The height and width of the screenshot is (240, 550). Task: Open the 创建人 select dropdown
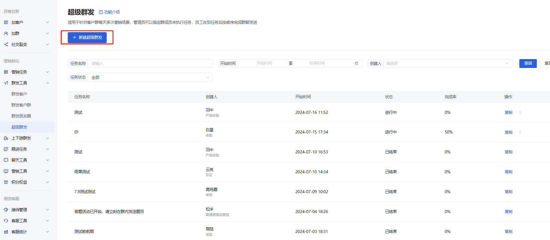448,63
